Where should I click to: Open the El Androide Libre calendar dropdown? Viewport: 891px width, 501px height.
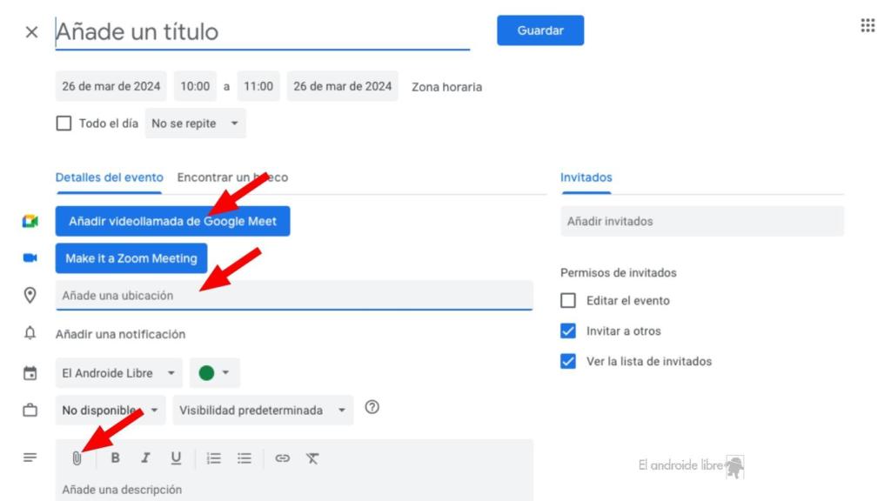118,373
